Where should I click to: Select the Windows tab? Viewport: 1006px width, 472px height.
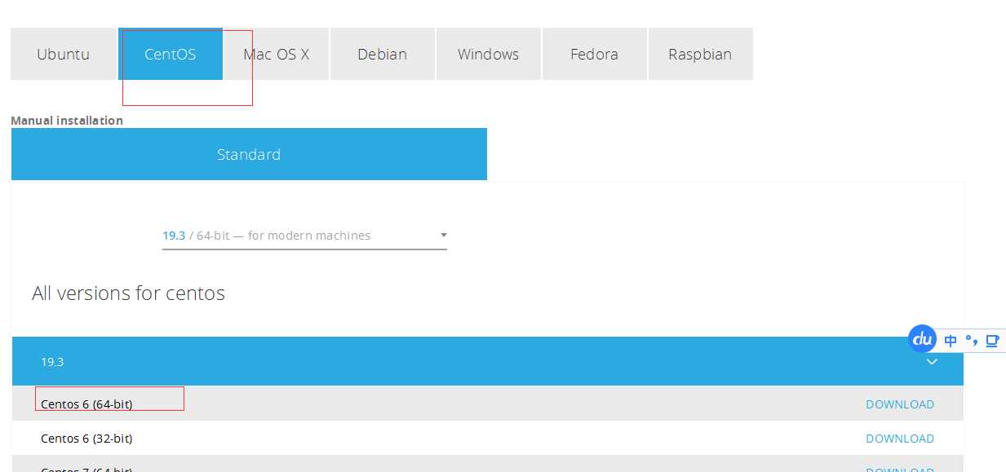click(x=488, y=55)
